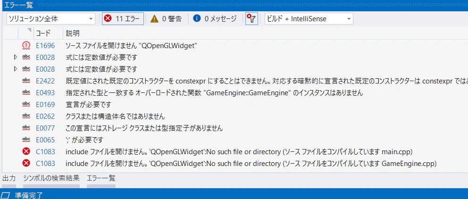Toggle the 11 エラー filter button
This screenshot has height=199, width=468.
pyautogui.click(x=123, y=19)
